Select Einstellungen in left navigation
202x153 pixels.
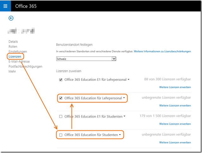pyautogui.click(x=18, y=52)
